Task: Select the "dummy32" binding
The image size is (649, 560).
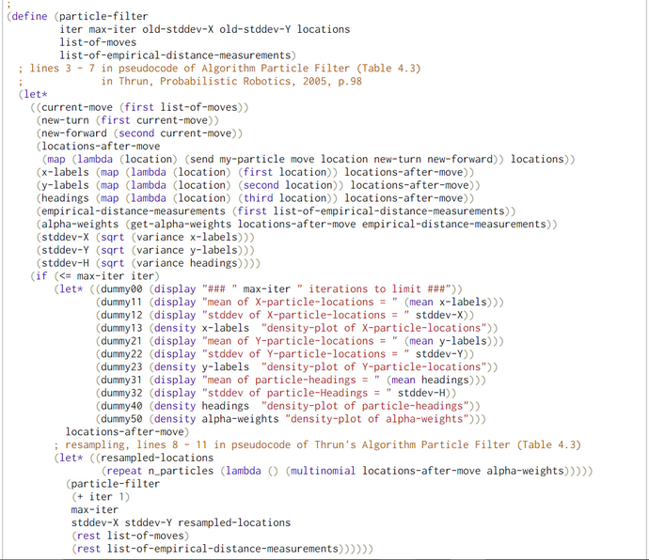Action: coord(121,393)
